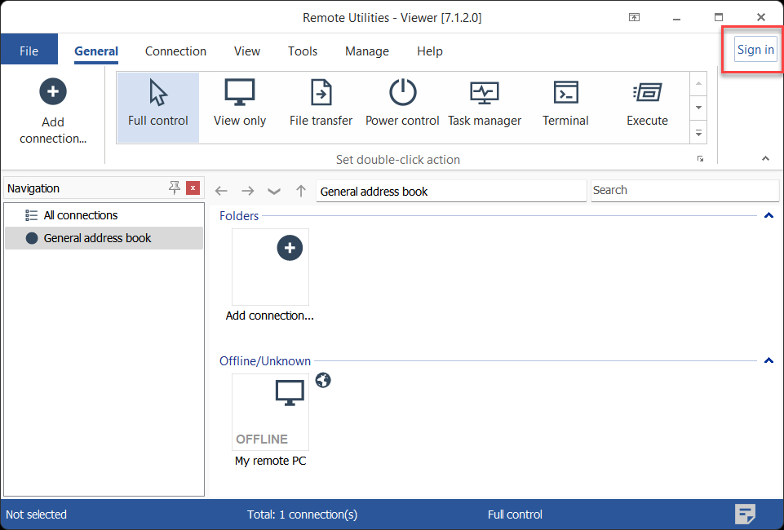Pin the Navigation panel

pos(174,188)
